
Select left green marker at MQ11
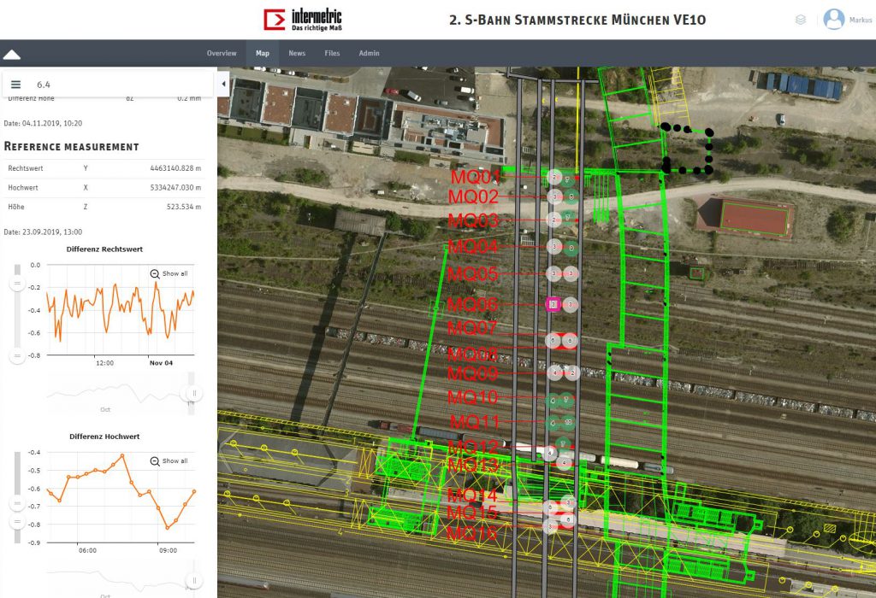click(x=553, y=424)
